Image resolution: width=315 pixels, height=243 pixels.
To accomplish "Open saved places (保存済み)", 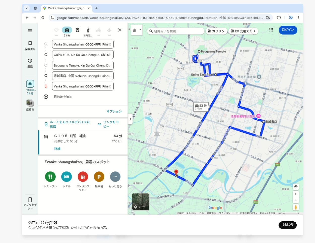I will click(30, 46).
